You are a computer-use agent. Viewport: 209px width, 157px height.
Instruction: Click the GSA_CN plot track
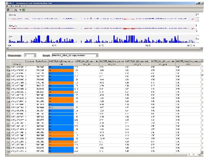pyautogui.click(x=101, y=17)
